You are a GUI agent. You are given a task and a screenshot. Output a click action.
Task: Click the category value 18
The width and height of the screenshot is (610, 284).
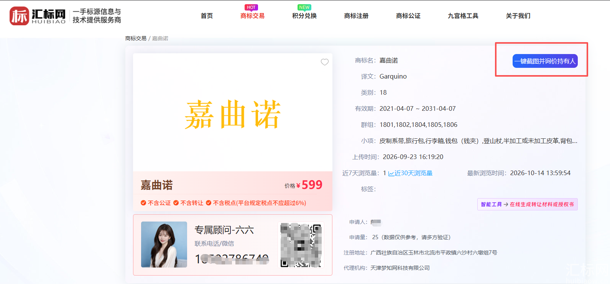[383, 92]
